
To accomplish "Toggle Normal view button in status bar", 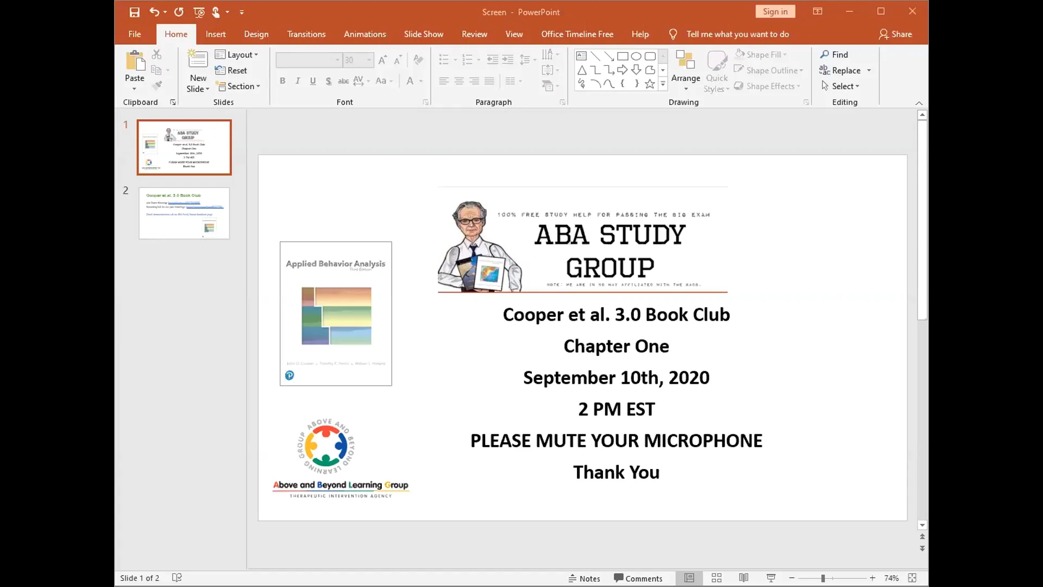I will pos(689,578).
